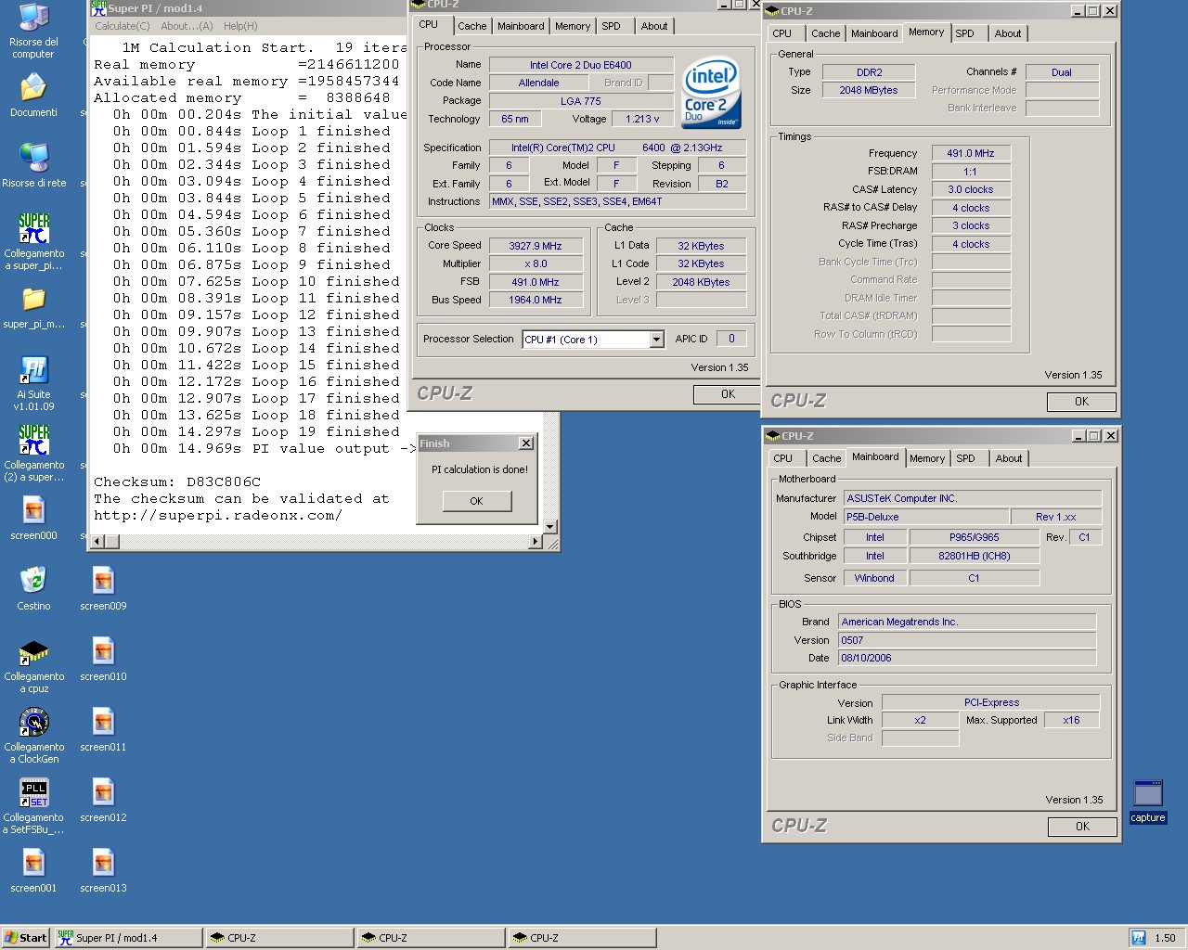Open the screen000 image file
Screen dimensions: 1188x950
pyautogui.click(x=33, y=518)
